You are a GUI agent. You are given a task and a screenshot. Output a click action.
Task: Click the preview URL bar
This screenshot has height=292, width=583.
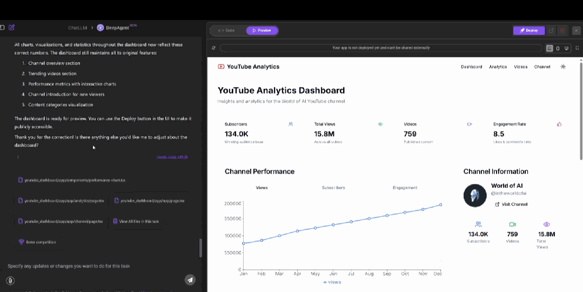[x=381, y=48]
